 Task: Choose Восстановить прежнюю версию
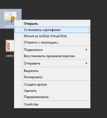(52, 56)
